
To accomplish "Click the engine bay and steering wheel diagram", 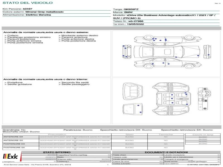I will (205, 99).
